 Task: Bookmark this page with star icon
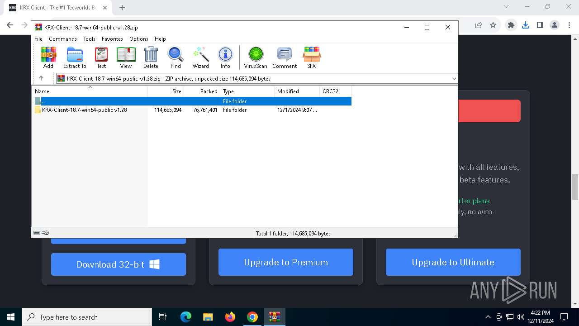(x=493, y=25)
